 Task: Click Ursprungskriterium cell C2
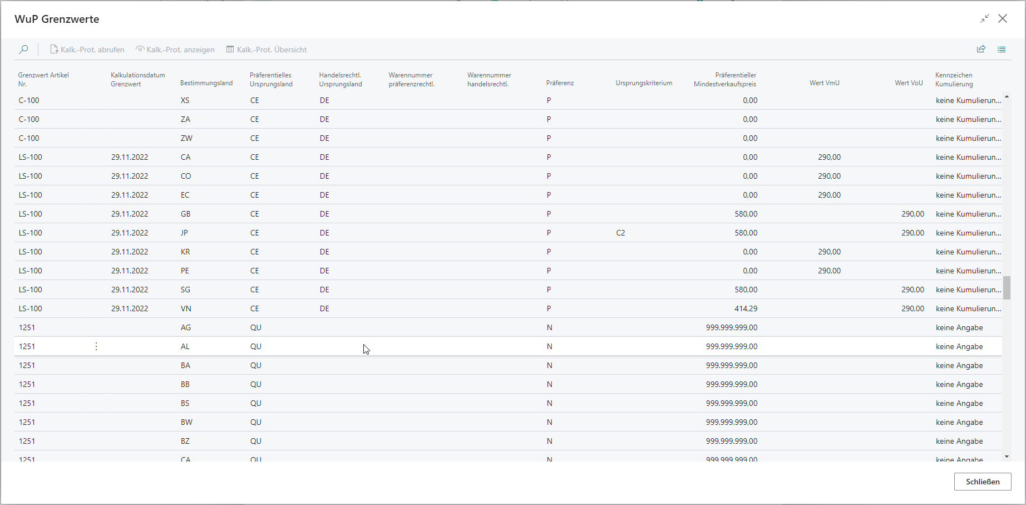click(x=620, y=233)
